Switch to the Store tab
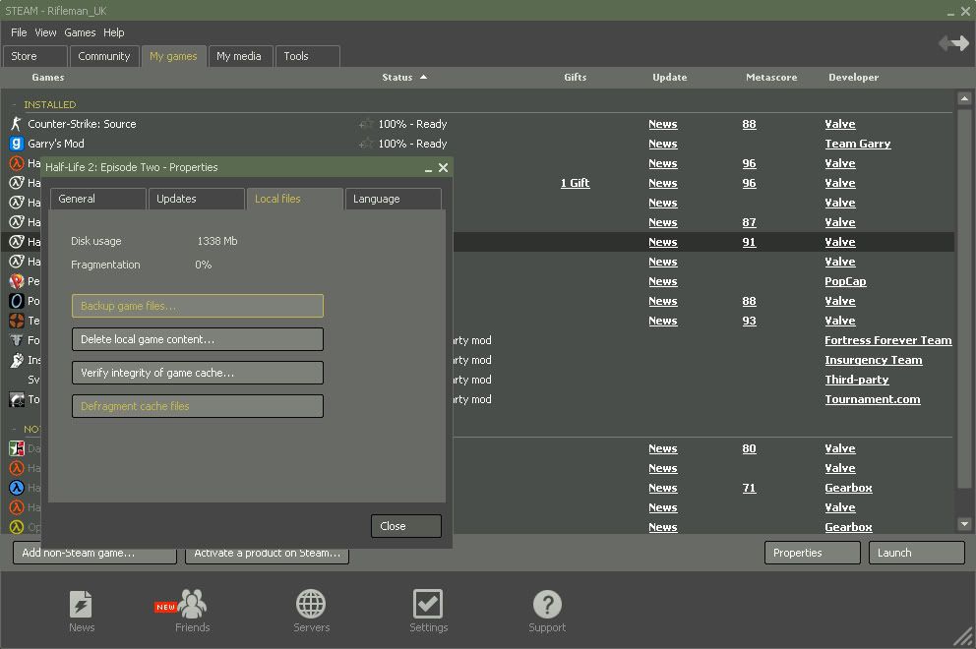Viewport: 976px width, 649px height. (x=34, y=56)
